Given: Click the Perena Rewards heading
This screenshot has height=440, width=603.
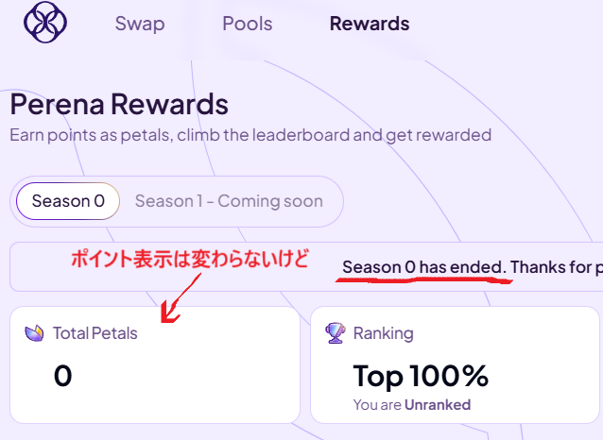Looking at the screenshot, I should 119,104.
